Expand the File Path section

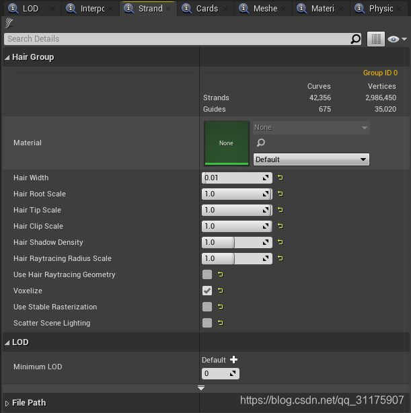pos(7,403)
